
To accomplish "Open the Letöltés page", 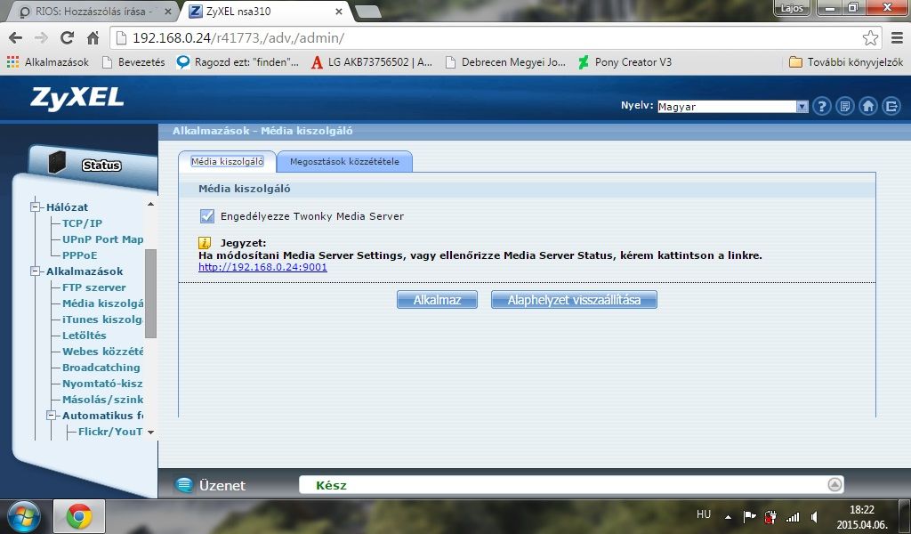I will [85, 336].
